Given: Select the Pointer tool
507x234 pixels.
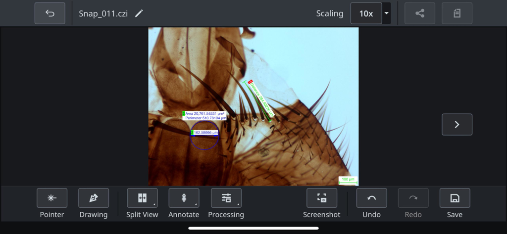Looking at the screenshot, I should coord(52,198).
